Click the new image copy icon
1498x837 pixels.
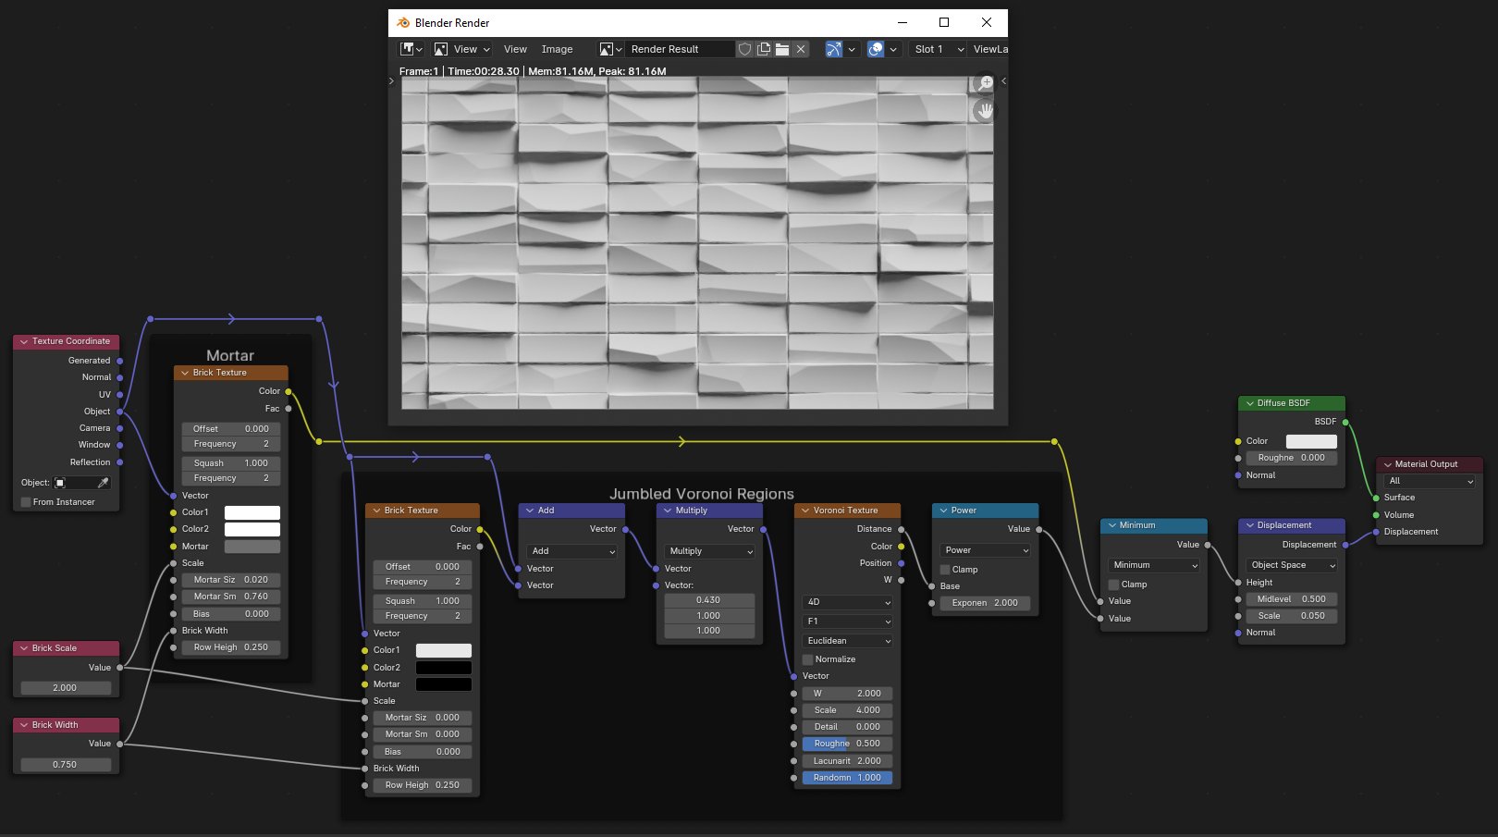764,49
